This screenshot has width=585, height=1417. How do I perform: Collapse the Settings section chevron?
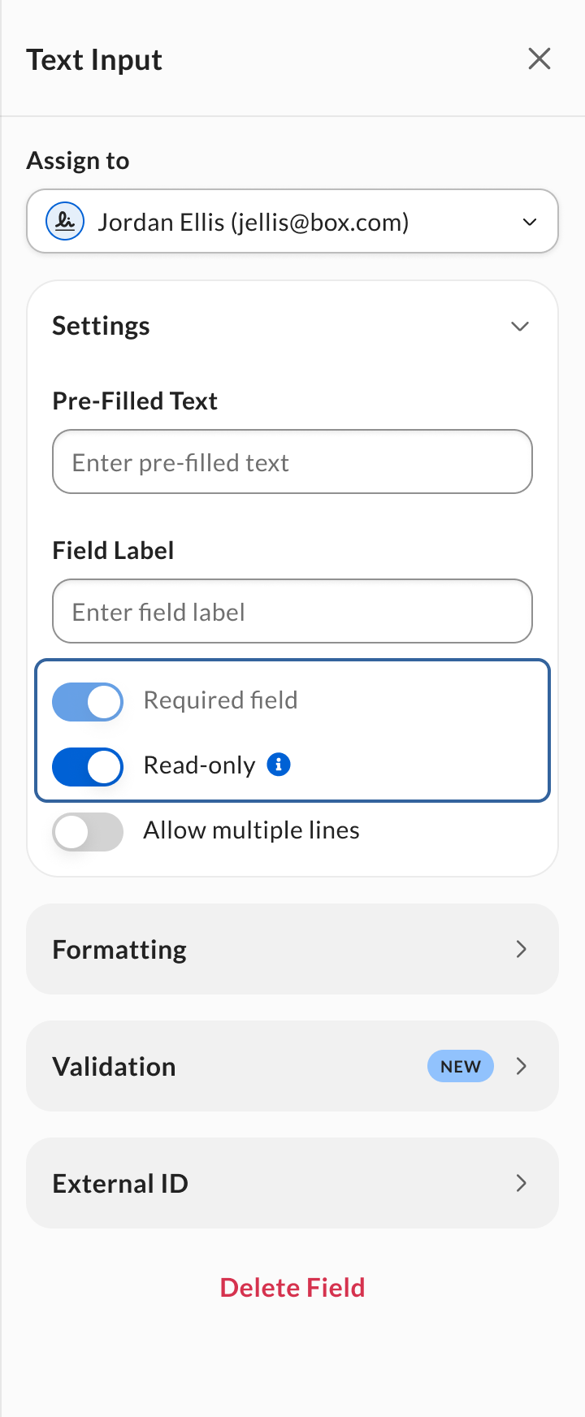click(x=520, y=326)
